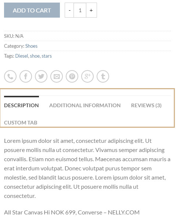Share via the WhatsApp phone icon
This screenshot has height=217, width=176.
point(10,76)
